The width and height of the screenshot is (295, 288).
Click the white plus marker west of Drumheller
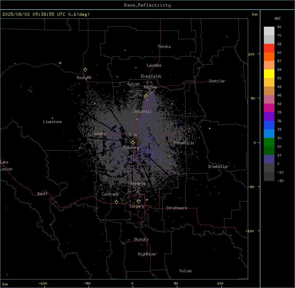tap(209, 128)
